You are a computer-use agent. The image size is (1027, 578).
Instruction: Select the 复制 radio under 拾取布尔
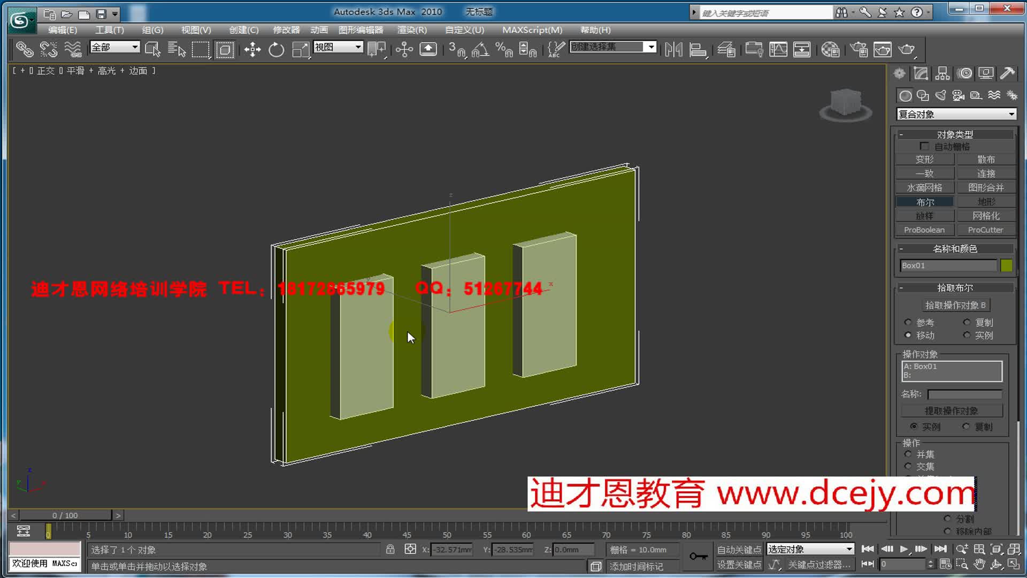pyautogui.click(x=967, y=322)
